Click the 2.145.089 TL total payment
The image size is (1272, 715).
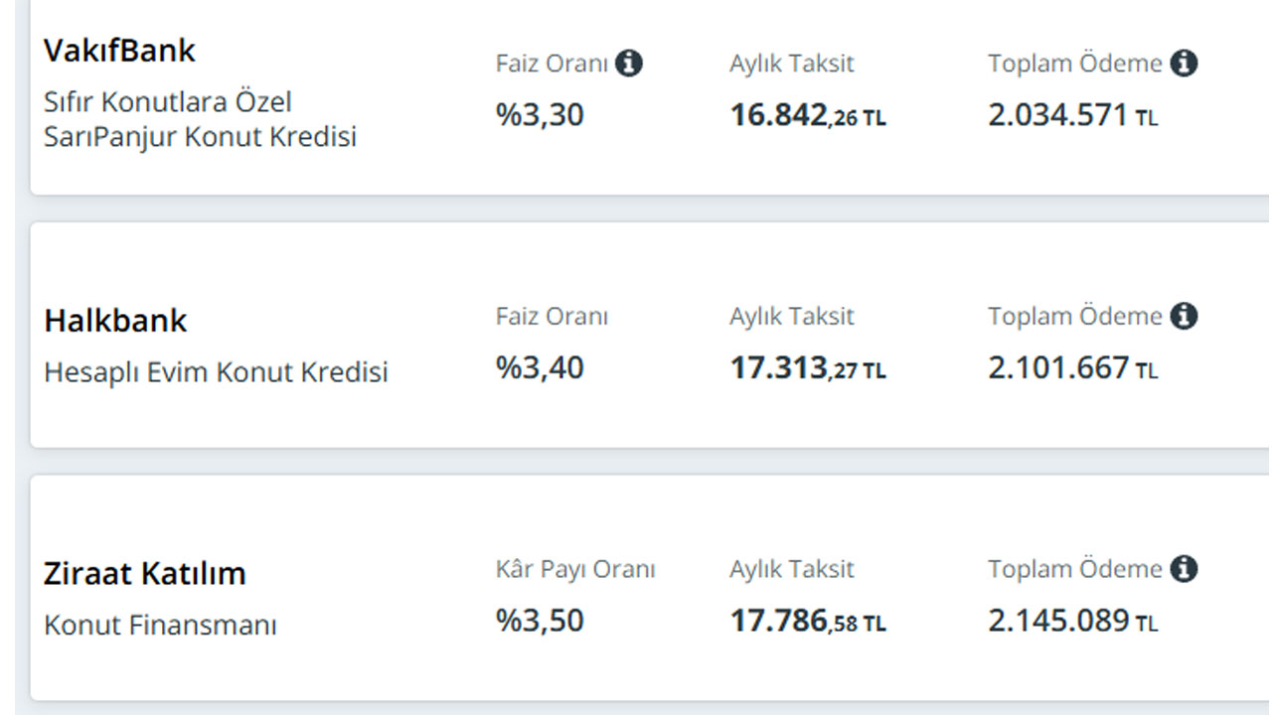pyautogui.click(x=1073, y=622)
